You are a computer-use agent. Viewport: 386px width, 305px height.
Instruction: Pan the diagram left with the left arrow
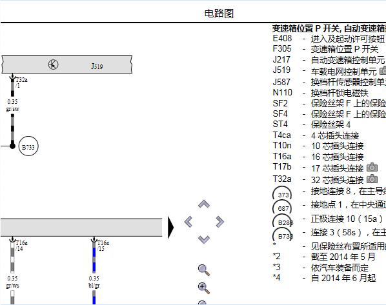(188, 222)
